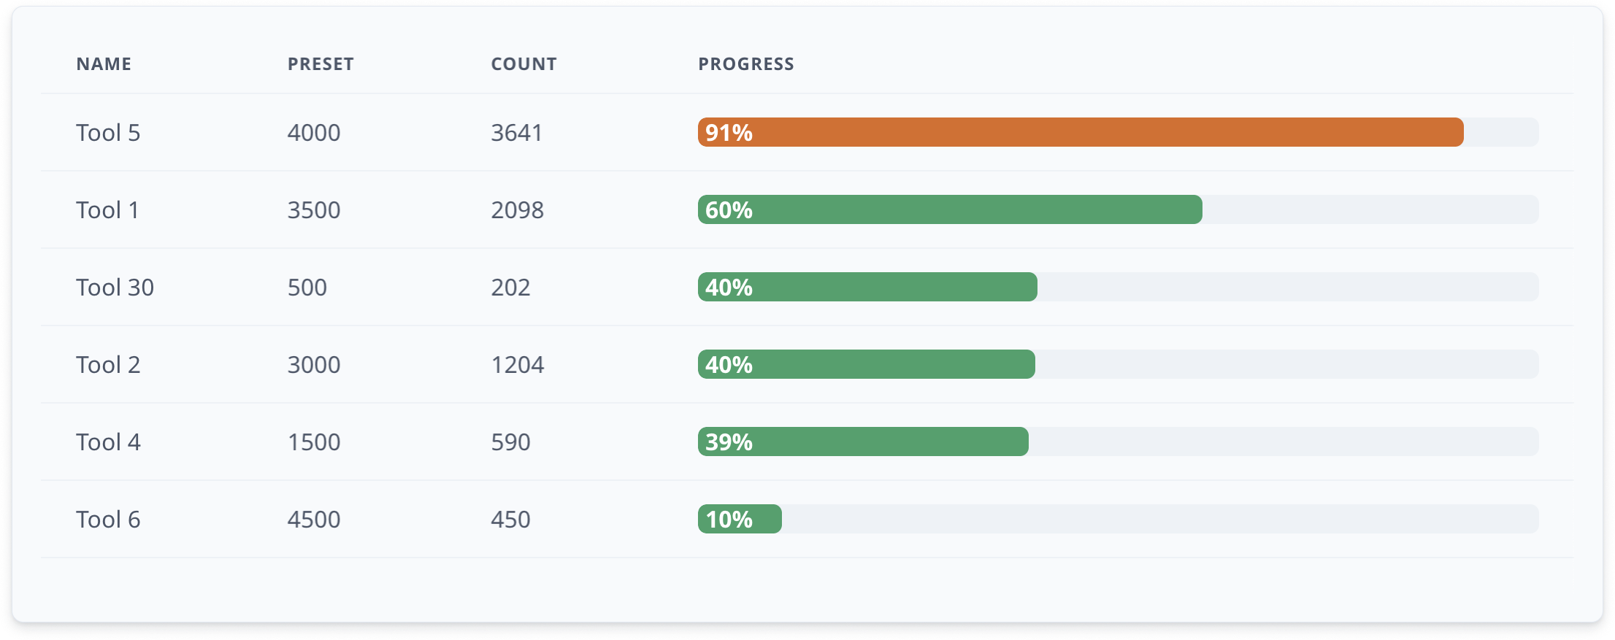Image resolution: width=1615 pixels, height=640 pixels.
Task: Click the 10% progress bar for Tool 6
Action: (740, 520)
